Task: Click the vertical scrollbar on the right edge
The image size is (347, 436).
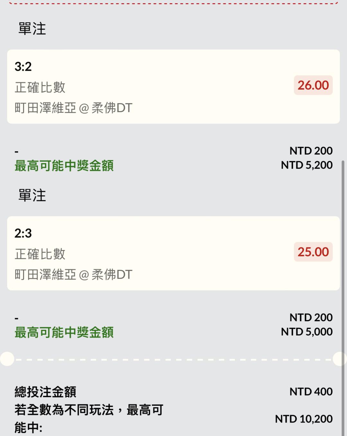Action: (343, 289)
